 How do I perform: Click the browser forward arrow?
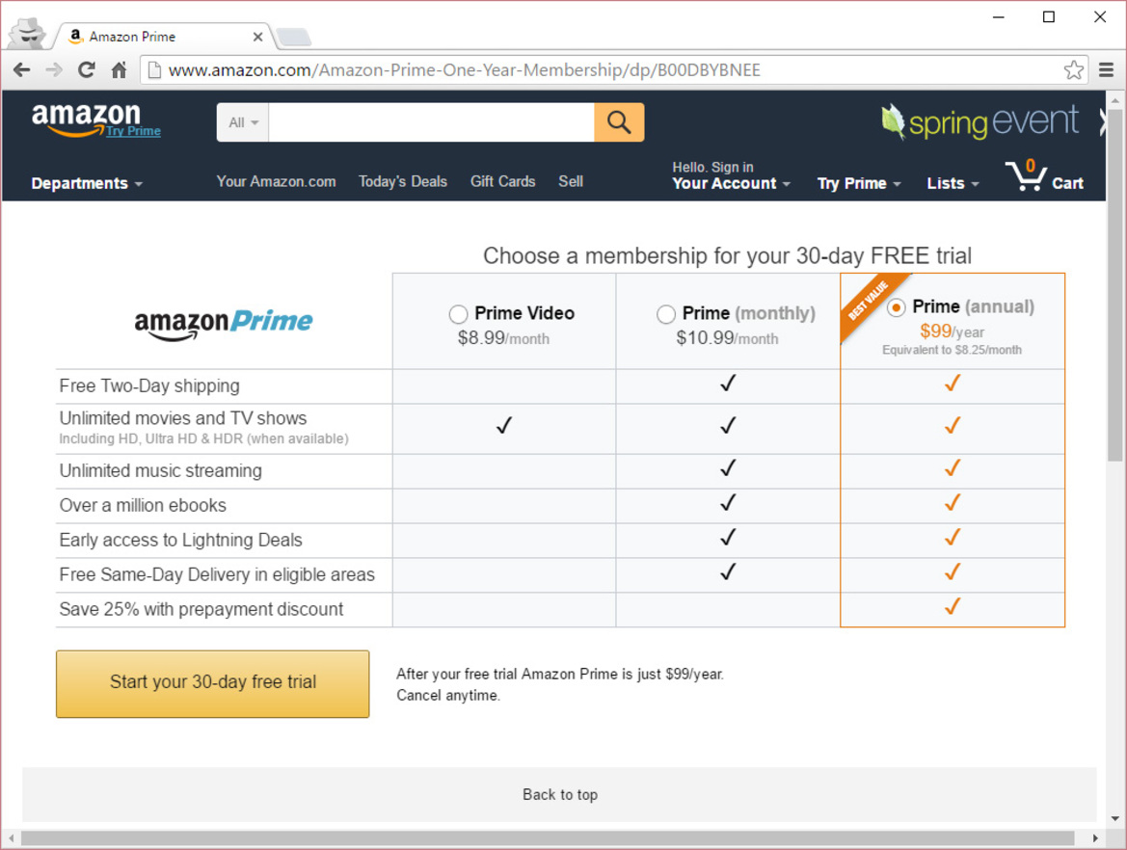54,69
